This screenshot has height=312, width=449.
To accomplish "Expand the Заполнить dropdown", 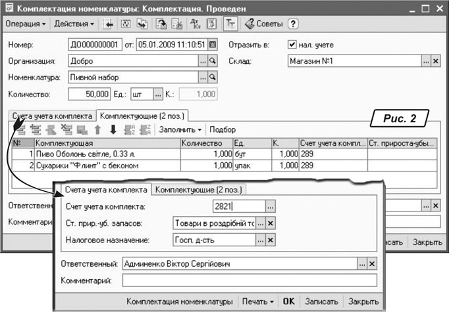I will pyautogui.click(x=182, y=130).
